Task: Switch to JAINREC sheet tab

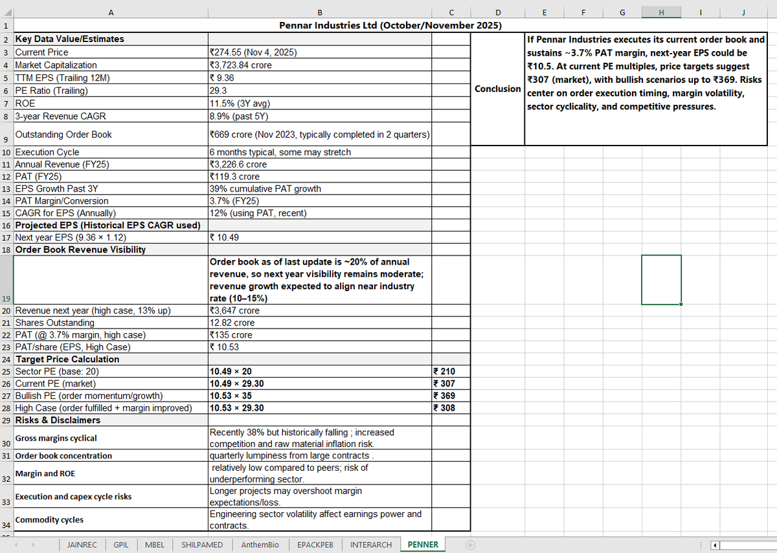Action: pos(82,545)
